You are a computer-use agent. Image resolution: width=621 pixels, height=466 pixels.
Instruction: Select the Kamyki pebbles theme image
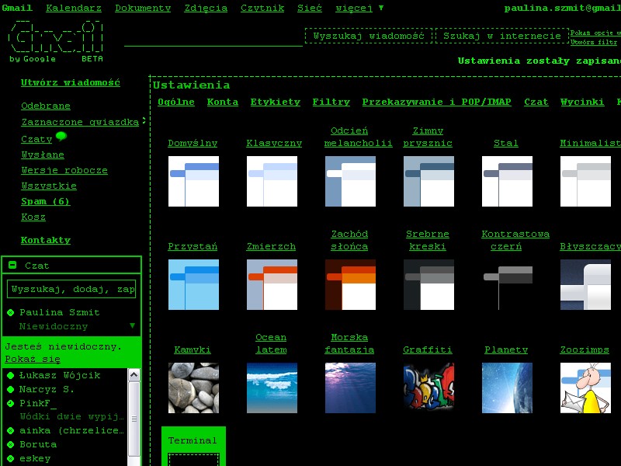click(193, 388)
